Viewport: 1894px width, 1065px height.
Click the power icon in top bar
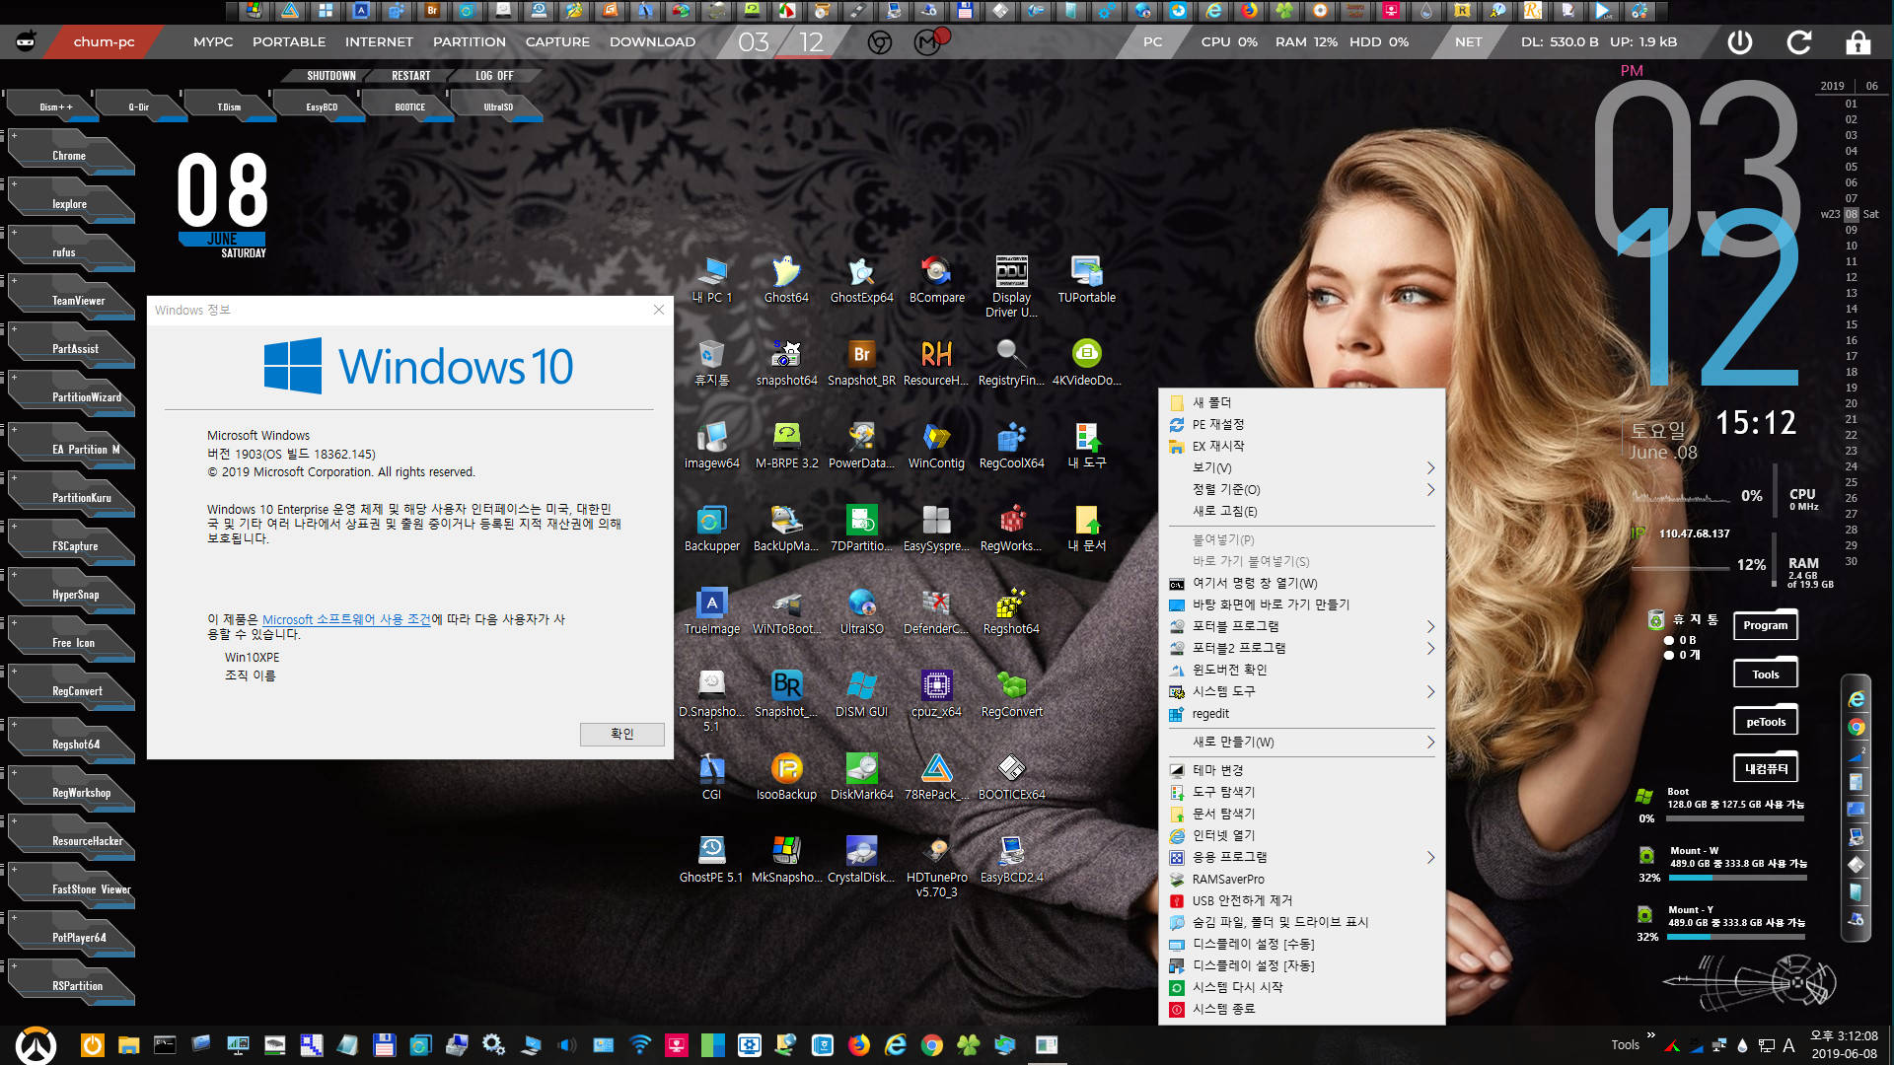tap(1740, 42)
